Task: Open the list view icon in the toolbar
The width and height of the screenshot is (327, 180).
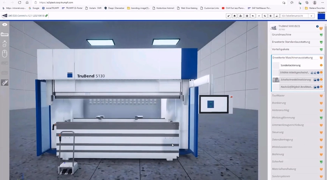Action: click(247, 16)
